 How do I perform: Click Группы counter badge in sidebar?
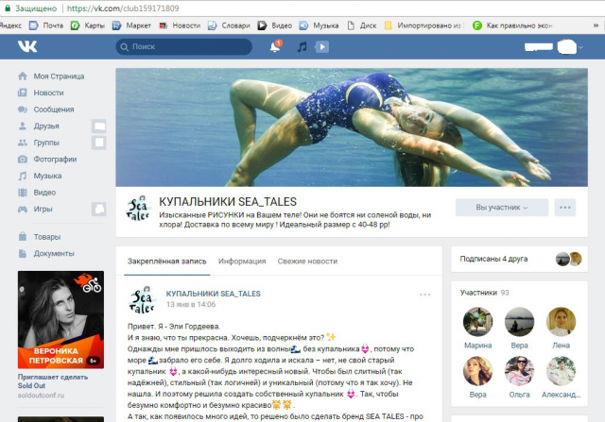click(x=99, y=143)
